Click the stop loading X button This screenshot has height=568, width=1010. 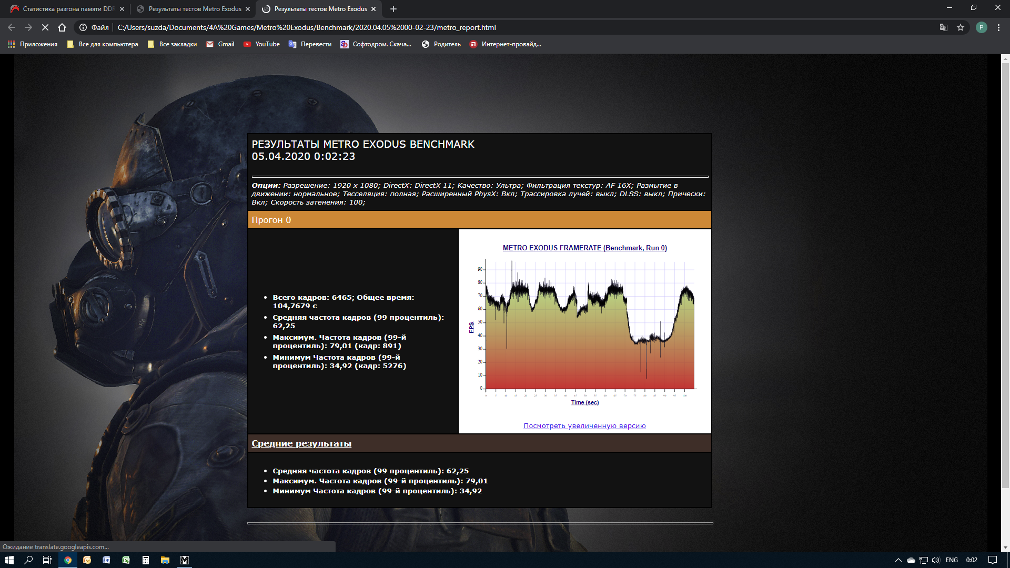click(45, 27)
